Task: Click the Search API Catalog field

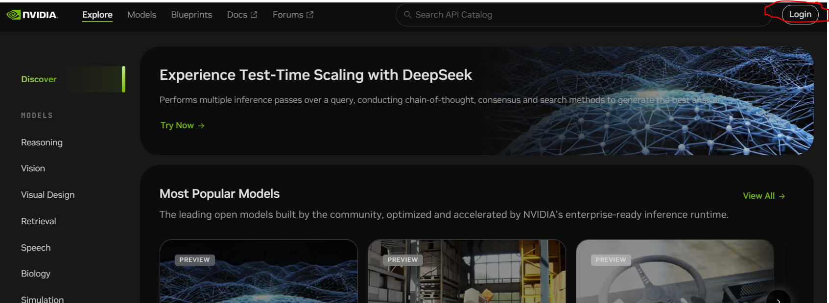Action: [x=583, y=15]
